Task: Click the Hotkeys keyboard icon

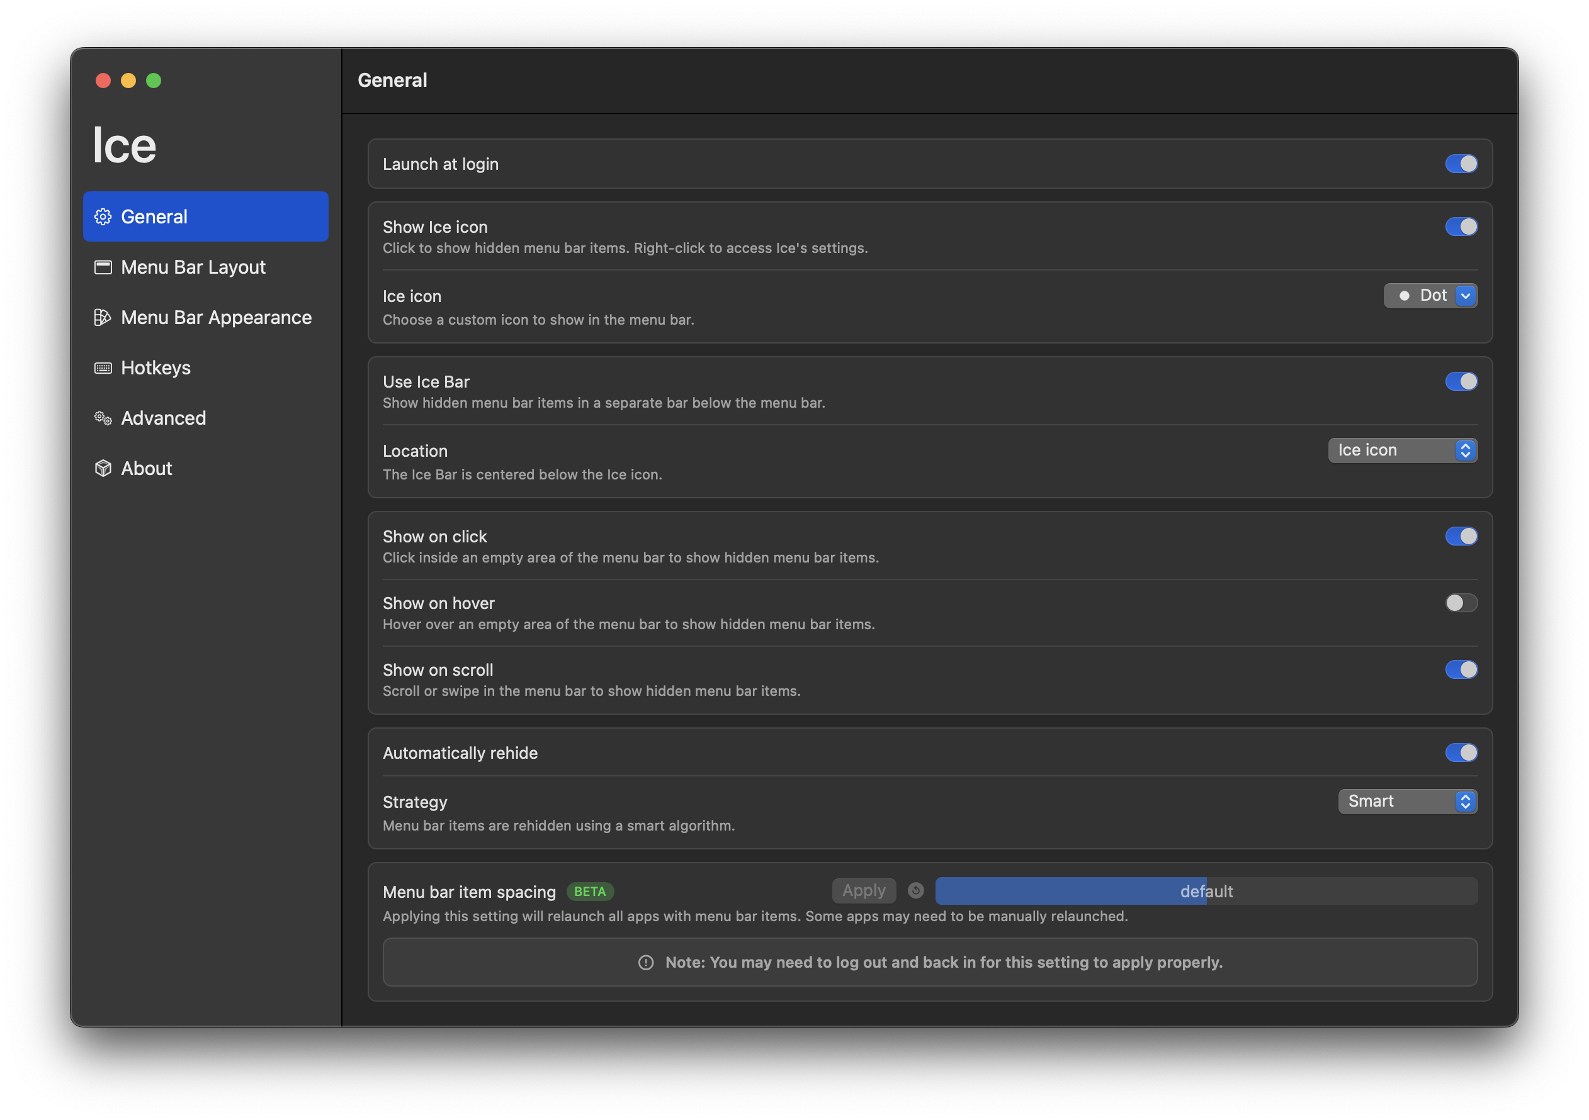Action: coord(103,368)
